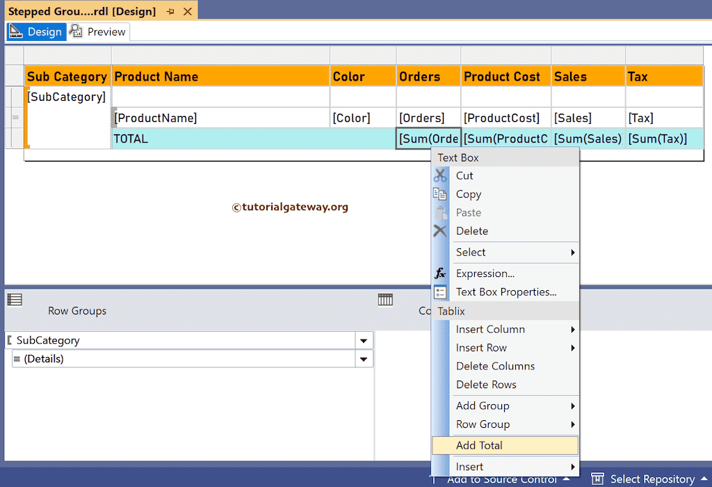Image resolution: width=712 pixels, height=487 pixels.
Task: Switch to the Preview tab
Action: tap(98, 32)
